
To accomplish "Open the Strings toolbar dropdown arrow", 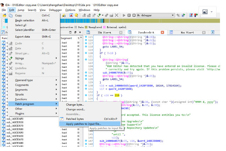I will 103,15.
